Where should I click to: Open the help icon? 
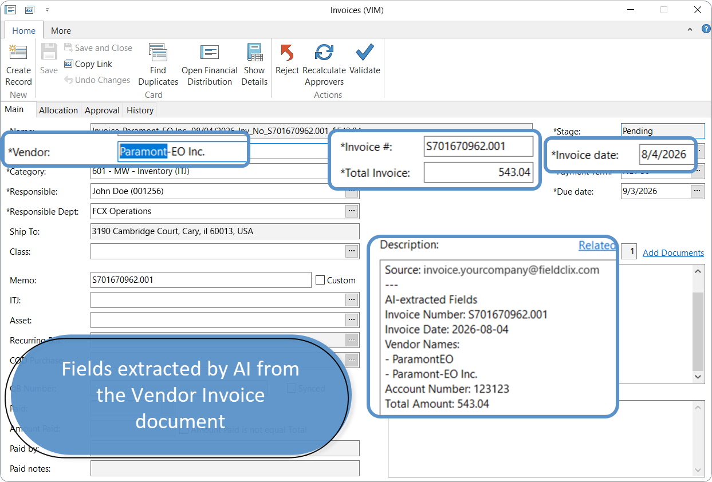[706, 29]
